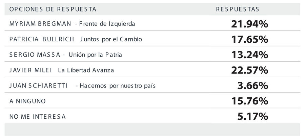Click the Unión por la Patria party label
This screenshot has height=138, width=305.
coord(95,55)
